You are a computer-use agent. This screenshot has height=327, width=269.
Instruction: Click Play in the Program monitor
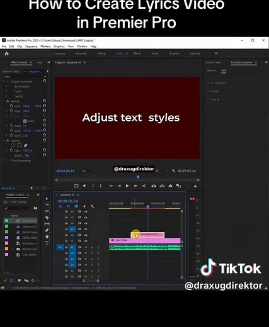pos(127,186)
